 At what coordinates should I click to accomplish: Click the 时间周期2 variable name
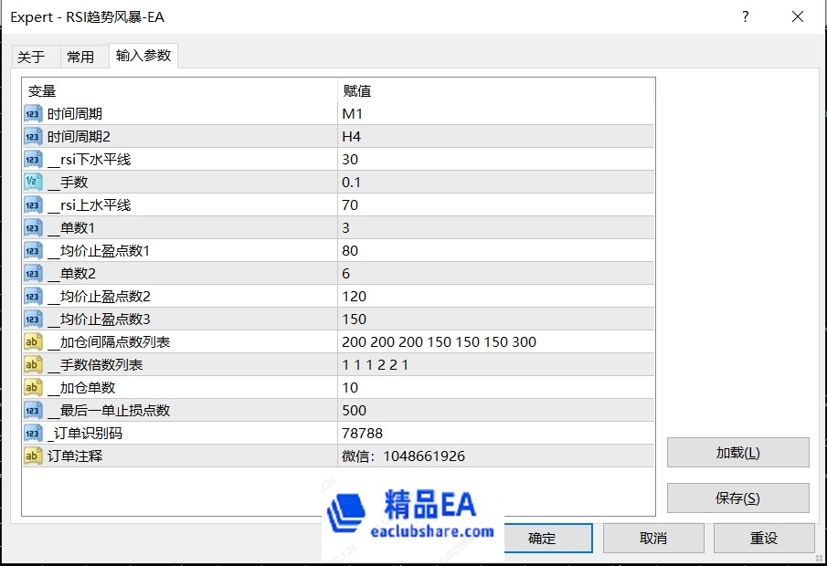pos(80,137)
